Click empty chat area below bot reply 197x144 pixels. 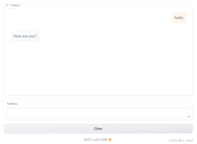(x=98, y=68)
